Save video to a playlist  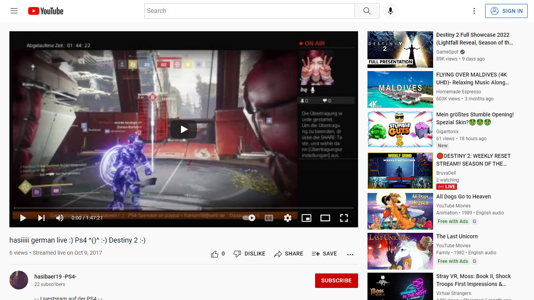point(324,254)
